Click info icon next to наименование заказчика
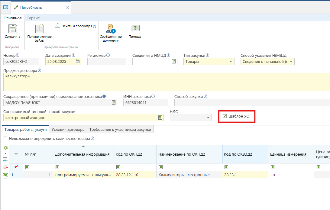330x210 pixels. (x=104, y=96)
